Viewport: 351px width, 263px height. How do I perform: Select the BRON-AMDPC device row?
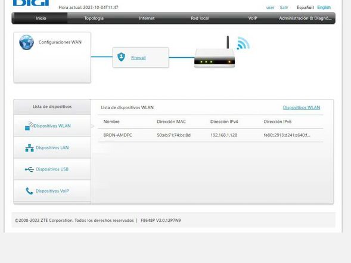210,135
